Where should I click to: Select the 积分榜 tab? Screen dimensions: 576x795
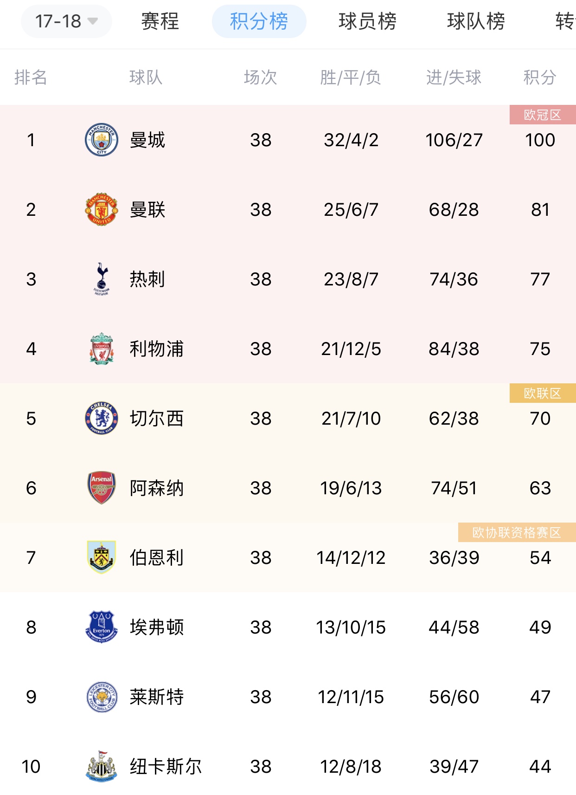coord(259,21)
